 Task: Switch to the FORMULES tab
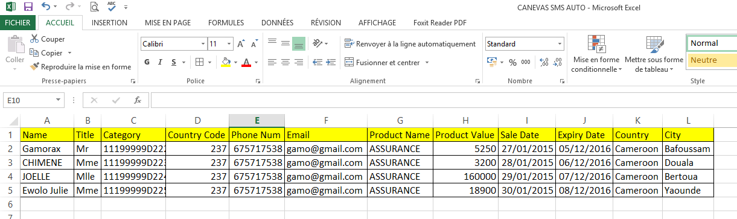click(226, 23)
